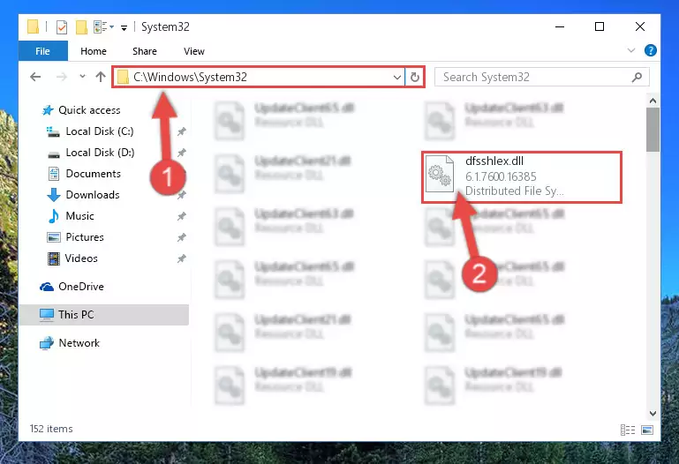Switch to the Home tab

pyautogui.click(x=93, y=51)
